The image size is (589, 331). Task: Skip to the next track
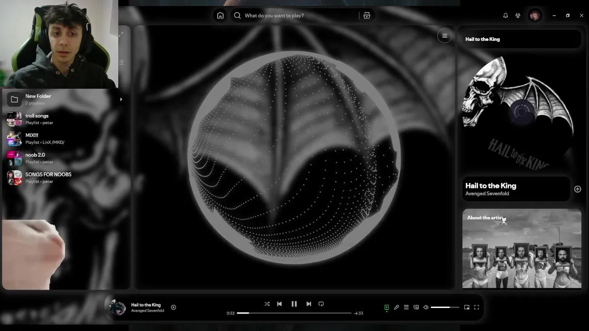[309, 304]
